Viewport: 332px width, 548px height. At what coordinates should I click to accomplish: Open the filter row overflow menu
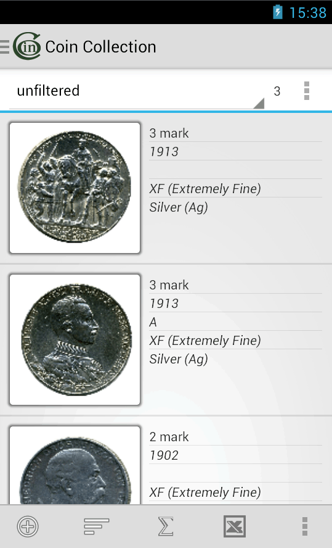click(307, 91)
